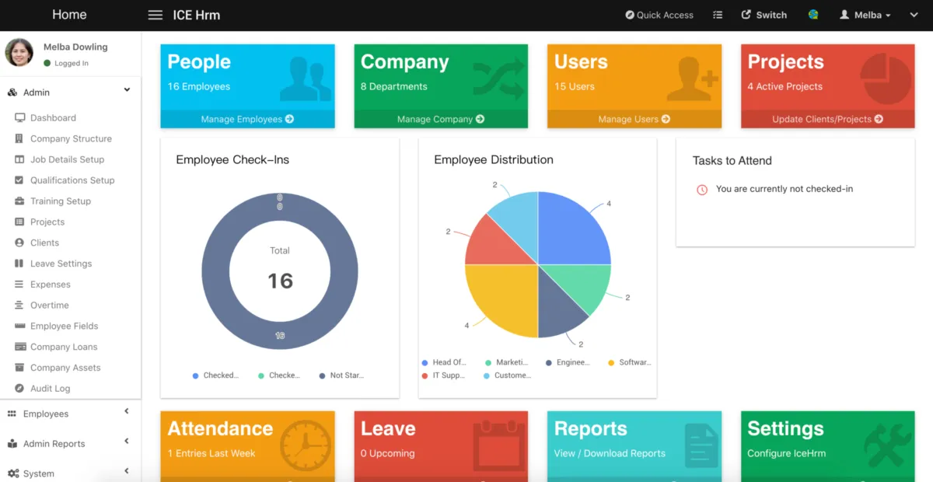Click the not checked-in clock icon
Image resolution: width=933 pixels, height=482 pixels.
tap(702, 190)
